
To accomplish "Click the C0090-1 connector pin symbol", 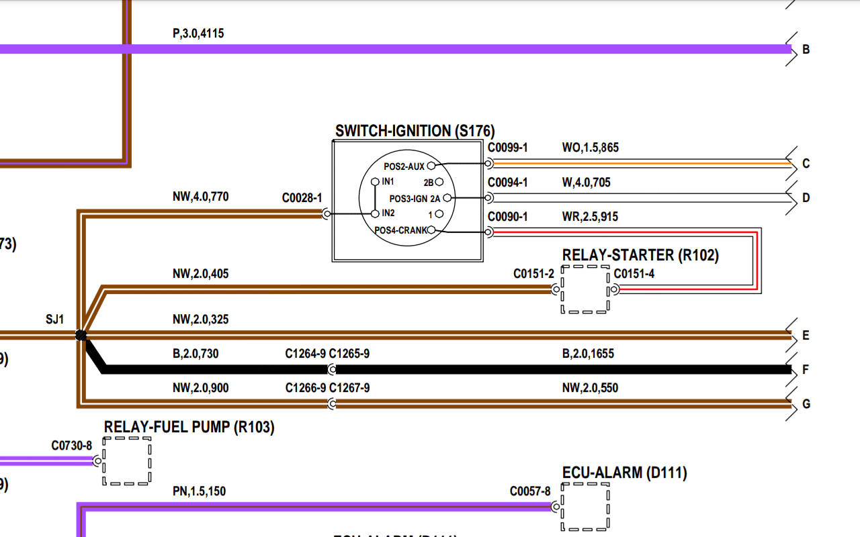I will pyautogui.click(x=488, y=232).
